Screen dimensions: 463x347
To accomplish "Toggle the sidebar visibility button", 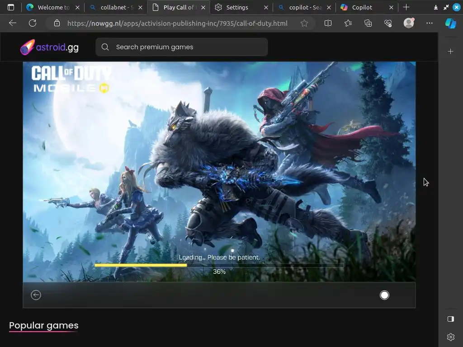I will coord(451,319).
